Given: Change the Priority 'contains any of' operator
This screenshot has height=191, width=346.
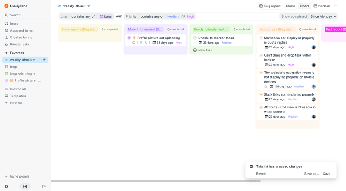Looking at the screenshot, I should pyautogui.click(x=152, y=16).
